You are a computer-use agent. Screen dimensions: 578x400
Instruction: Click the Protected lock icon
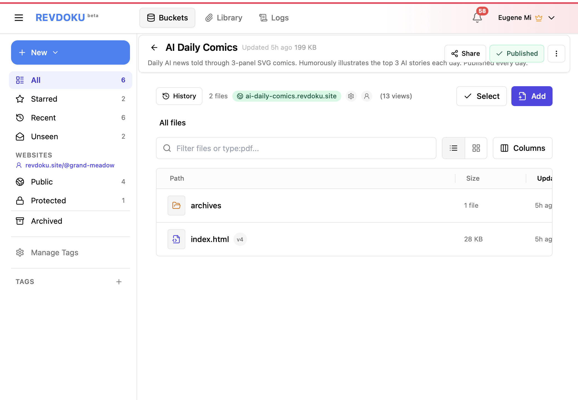(20, 201)
